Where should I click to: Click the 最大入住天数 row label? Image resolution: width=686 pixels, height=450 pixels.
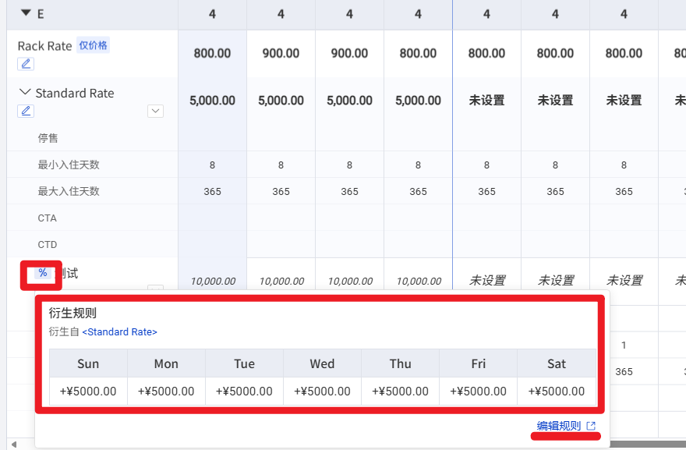pos(69,191)
